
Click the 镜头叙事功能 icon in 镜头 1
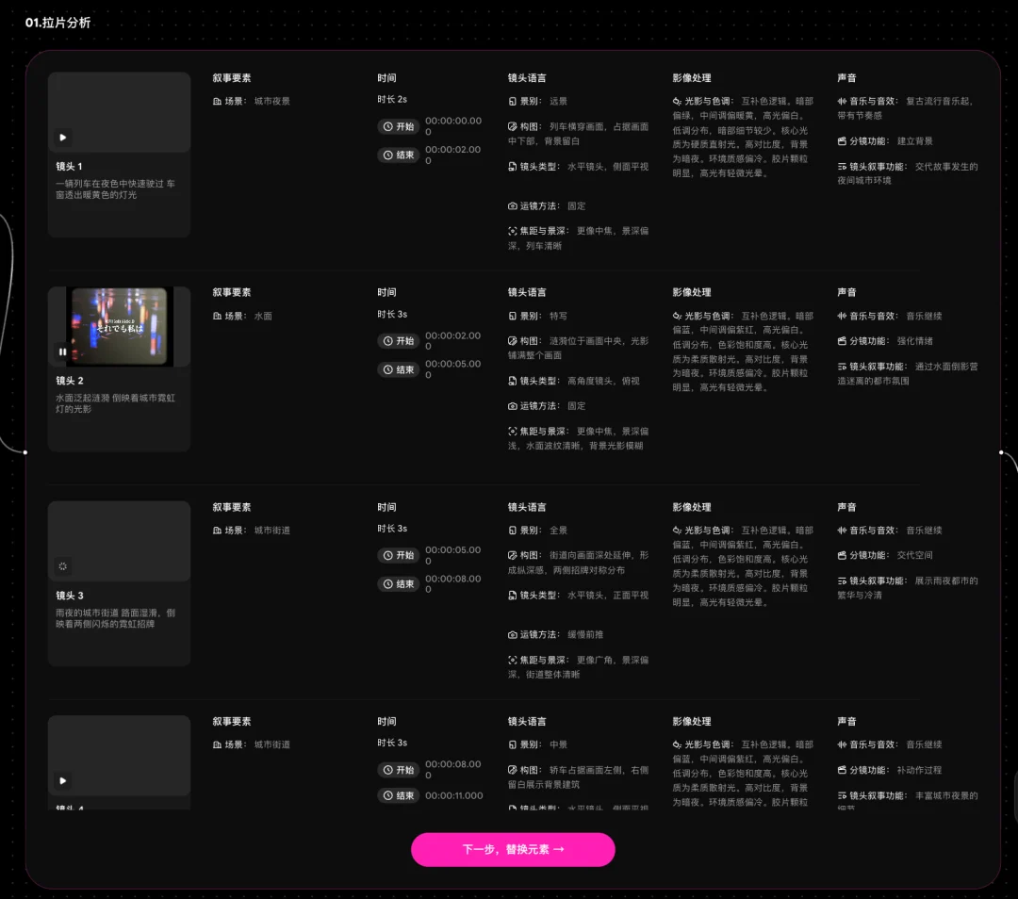842,167
